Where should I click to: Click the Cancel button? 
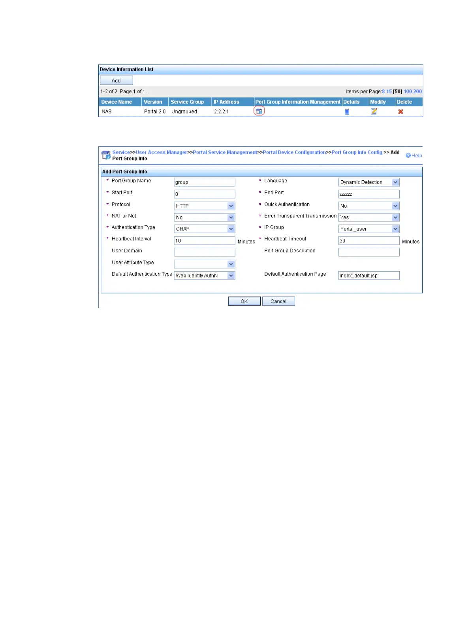tap(278, 301)
